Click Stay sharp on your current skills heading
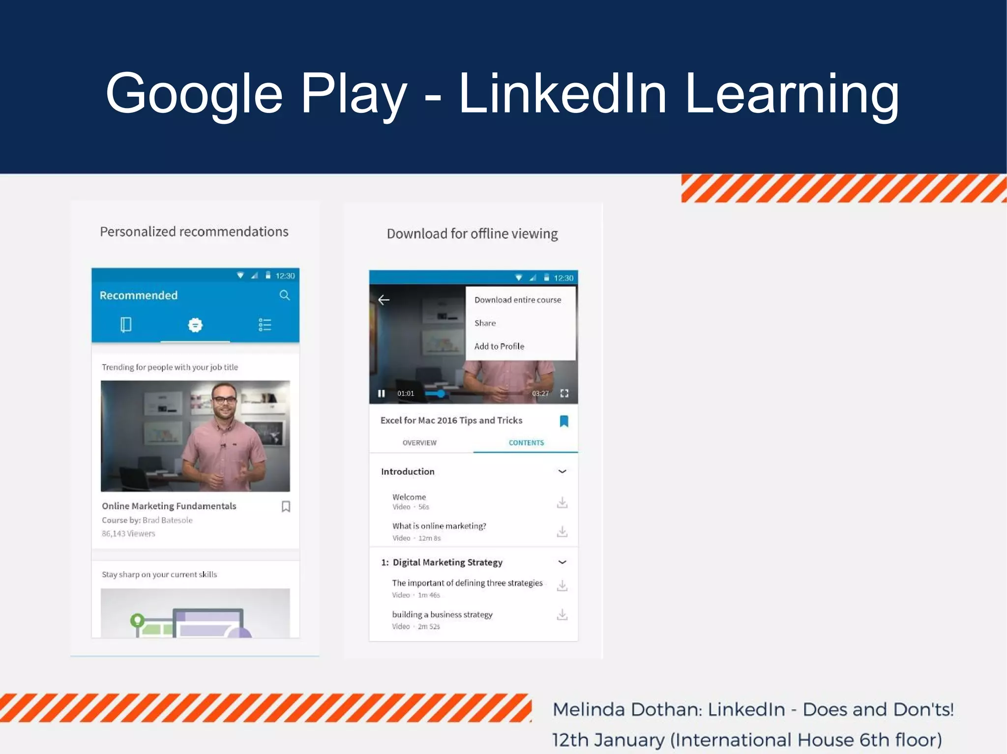The image size is (1007, 754). click(159, 574)
